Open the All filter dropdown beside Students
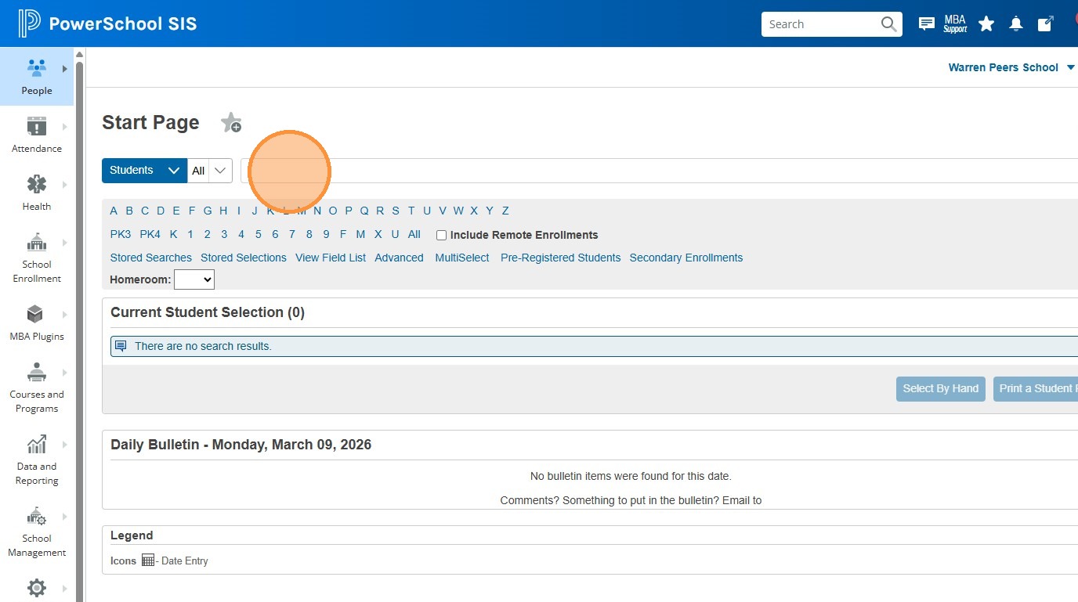Image resolution: width=1078 pixels, height=602 pixels. (x=210, y=171)
